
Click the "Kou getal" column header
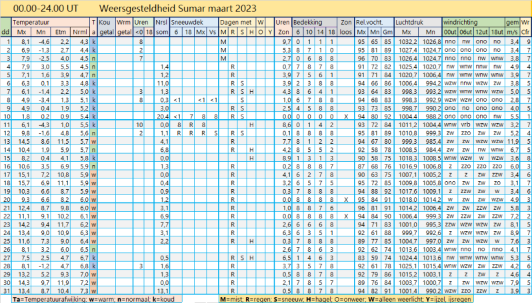(x=104, y=27)
